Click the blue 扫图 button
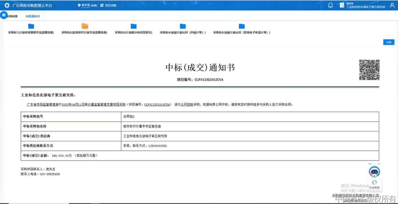This screenshot has width=398, height=204. (389, 42)
